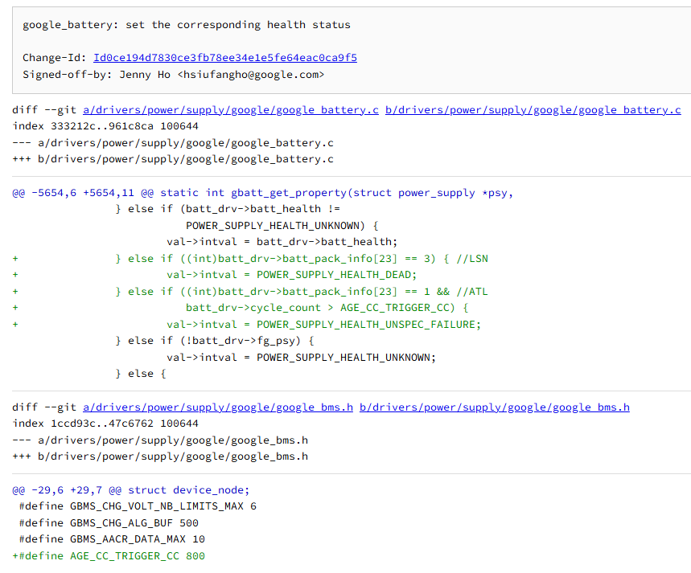Click the POWER_SUPPLY_HEALTH_UNSPEC_FAILURE line
The height and width of the screenshot is (573, 691).
point(323,325)
